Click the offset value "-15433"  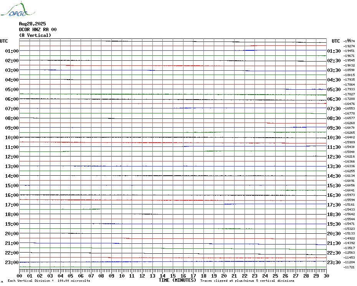[x=349, y=210]
